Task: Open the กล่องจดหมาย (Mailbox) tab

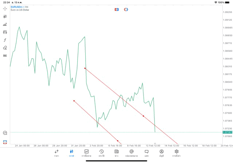Action: click(x=131, y=153)
